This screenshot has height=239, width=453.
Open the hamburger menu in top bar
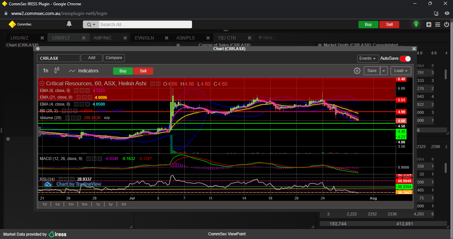point(438,24)
